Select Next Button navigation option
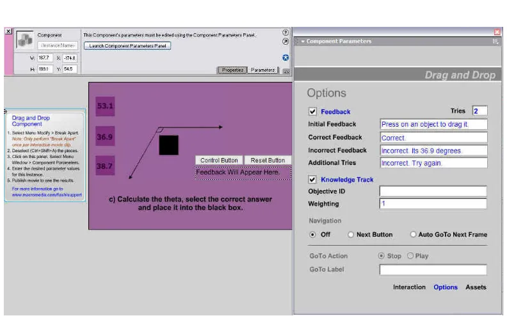Viewport: 507px width, 316px height. click(x=351, y=235)
